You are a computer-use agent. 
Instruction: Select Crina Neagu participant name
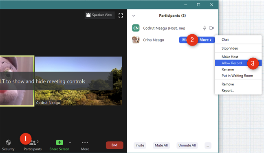tap(153, 40)
